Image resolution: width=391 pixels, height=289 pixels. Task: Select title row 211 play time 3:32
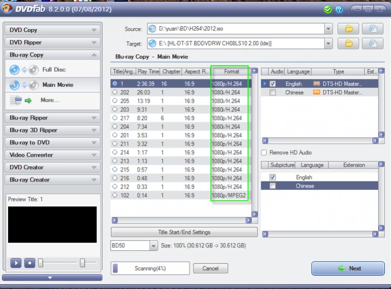[181, 144]
